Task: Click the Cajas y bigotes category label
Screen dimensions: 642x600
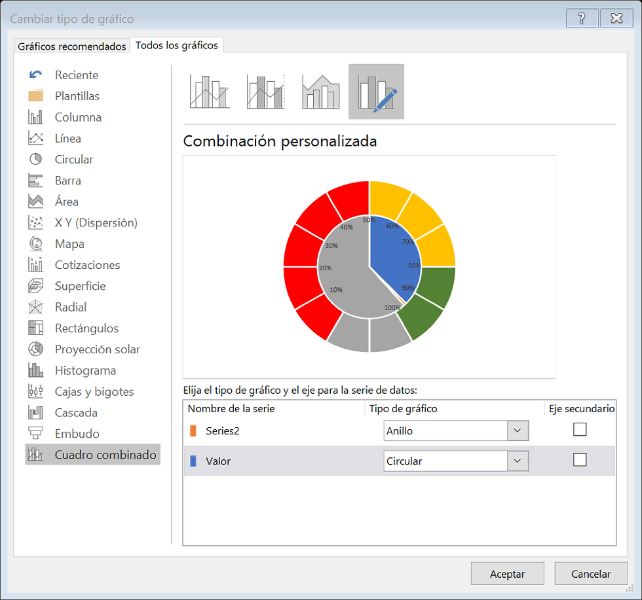Action: (94, 391)
